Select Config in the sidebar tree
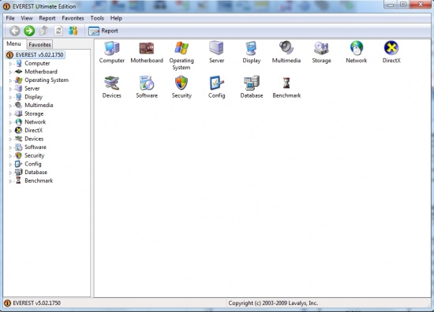The width and height of the screenshot is (434, 312). point(33,164)
